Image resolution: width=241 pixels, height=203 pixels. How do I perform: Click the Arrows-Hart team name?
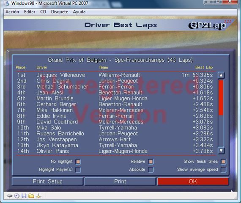(x=115, y=139)
